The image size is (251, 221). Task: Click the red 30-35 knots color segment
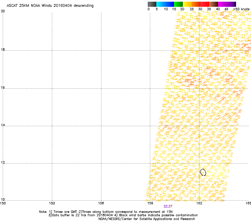(x=205, y=4)
